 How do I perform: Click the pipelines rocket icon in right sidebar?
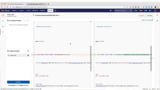(x=157, y=15)
